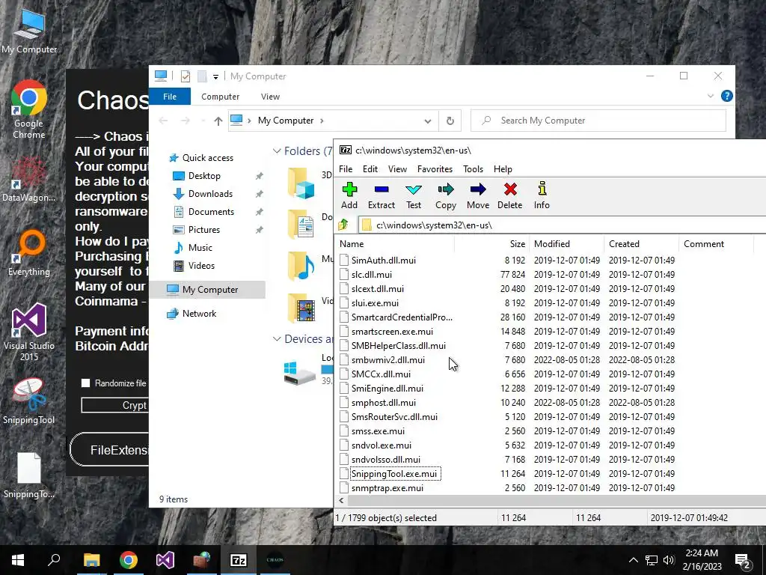The width and height of the screenshot is (766, 575).
Task: Expand the Explorer ribbon chevron
Action: pos(711,96)
